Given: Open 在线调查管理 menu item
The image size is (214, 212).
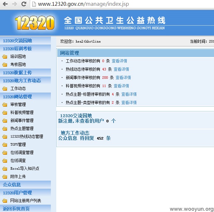Looking at the screenshot, I should click(22, 152).
